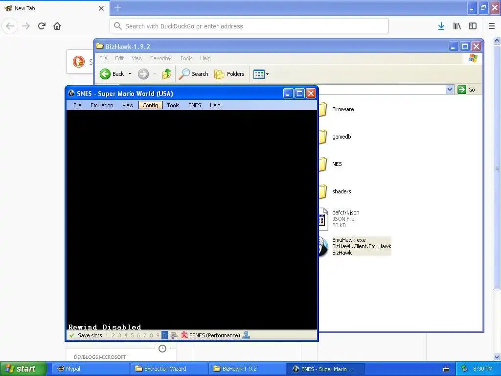Open the File menu of SNES emulator
The height and width of the screenshot is (376, 501).
[x=77, y=105]
